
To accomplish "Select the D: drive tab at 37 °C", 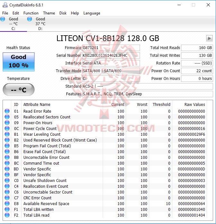I will [40, 24].
